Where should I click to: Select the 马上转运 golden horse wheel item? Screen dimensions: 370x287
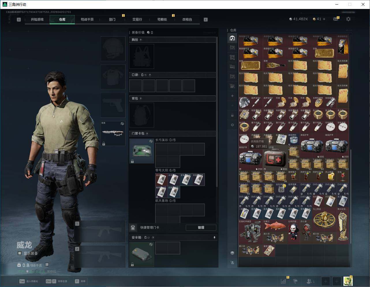click(324, 219)
